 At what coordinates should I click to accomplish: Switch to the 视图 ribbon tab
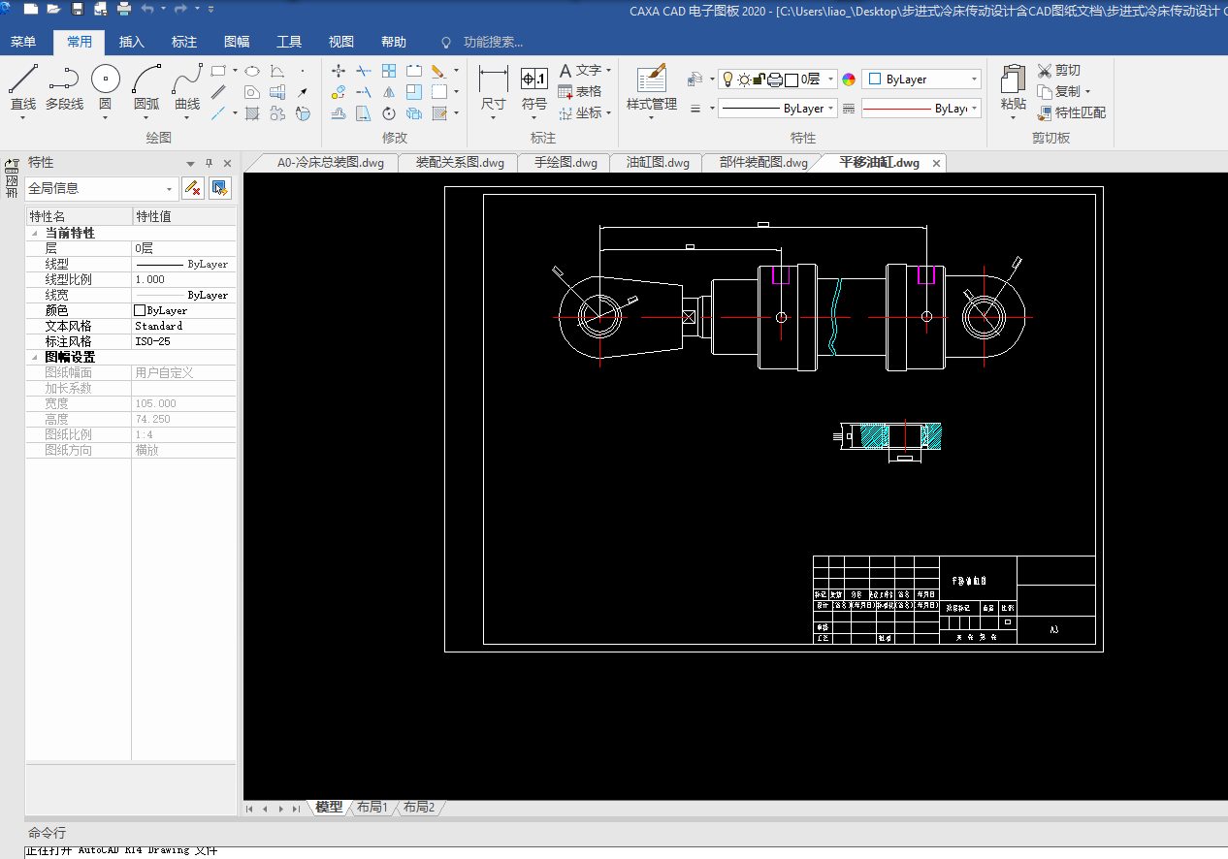[341, 42]
